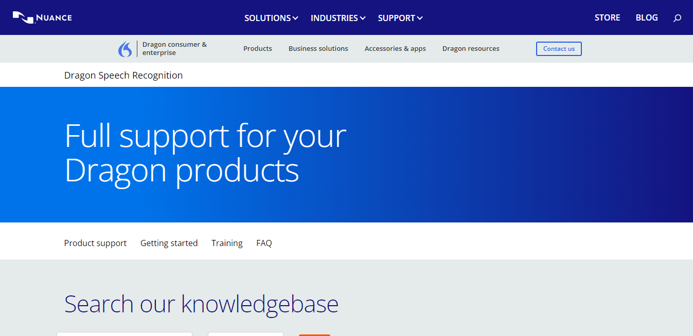693x336 pixels.
Task: Open Accessories & apps menu item
Action: 395,49
